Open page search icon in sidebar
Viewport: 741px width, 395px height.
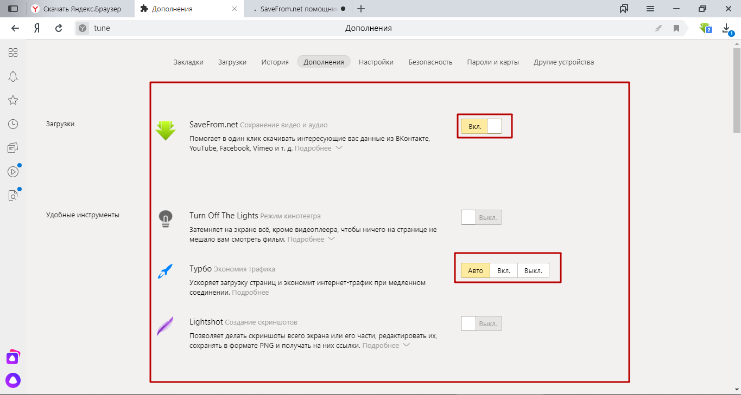click(13, 196)
